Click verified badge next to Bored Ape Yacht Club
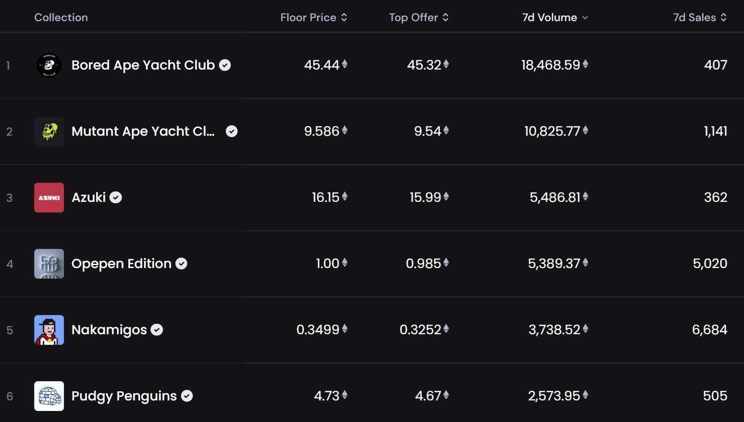This screenshot has height=422, width=744. coord(225,65)
